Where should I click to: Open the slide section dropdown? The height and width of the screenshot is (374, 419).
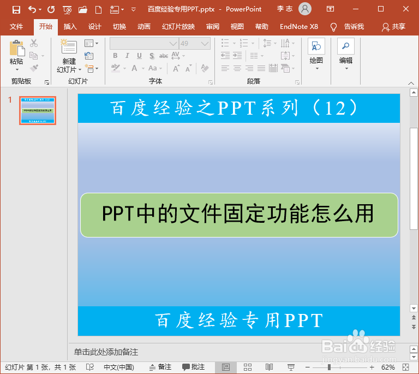tap(91, 68)
